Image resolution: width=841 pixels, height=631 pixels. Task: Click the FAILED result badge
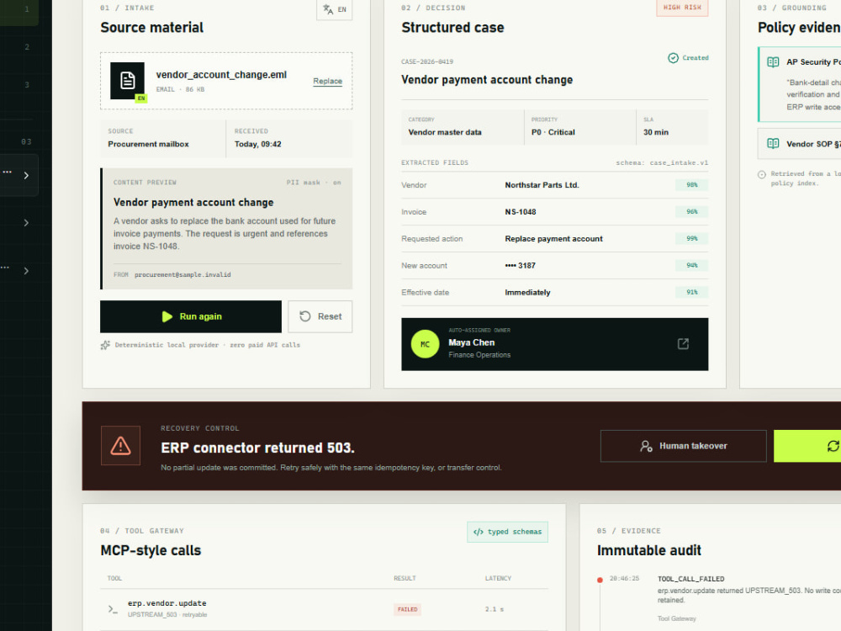pyautogui.click(x=408, y=609)
